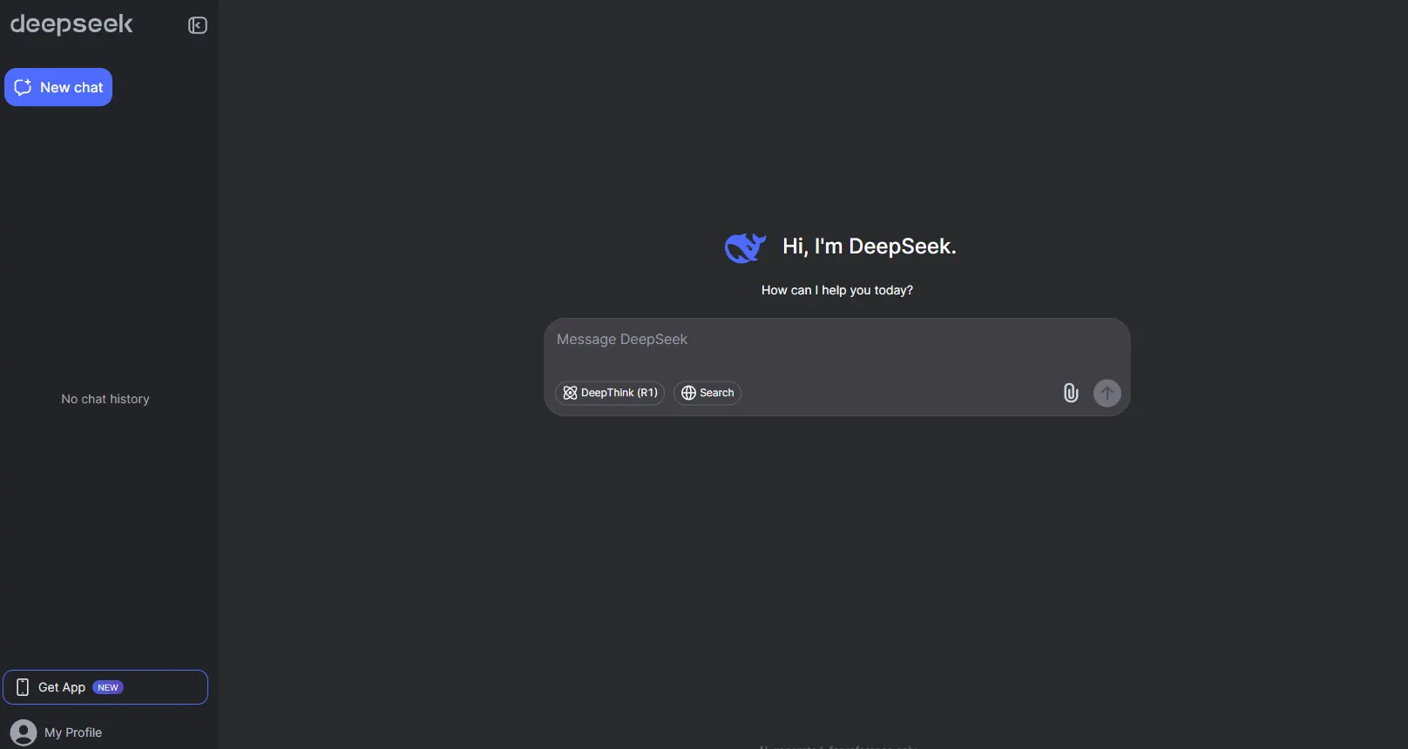Viewport: 1408px width, 749px height.
Task: Open the My Profile menu
Action: [73, 732]
